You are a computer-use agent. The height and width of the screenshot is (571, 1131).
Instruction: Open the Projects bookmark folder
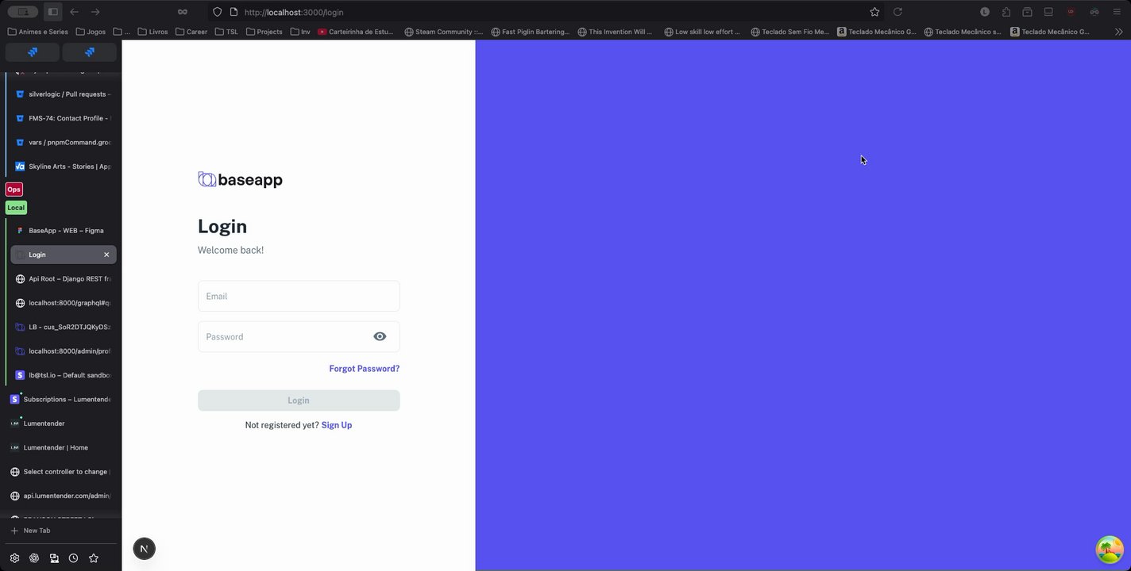tap(264, 32)
